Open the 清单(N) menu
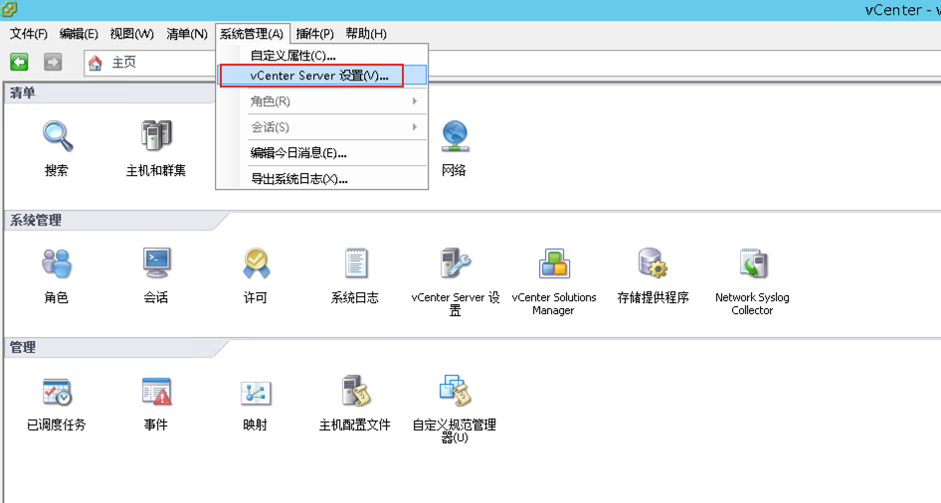 [x=187, y=34]
